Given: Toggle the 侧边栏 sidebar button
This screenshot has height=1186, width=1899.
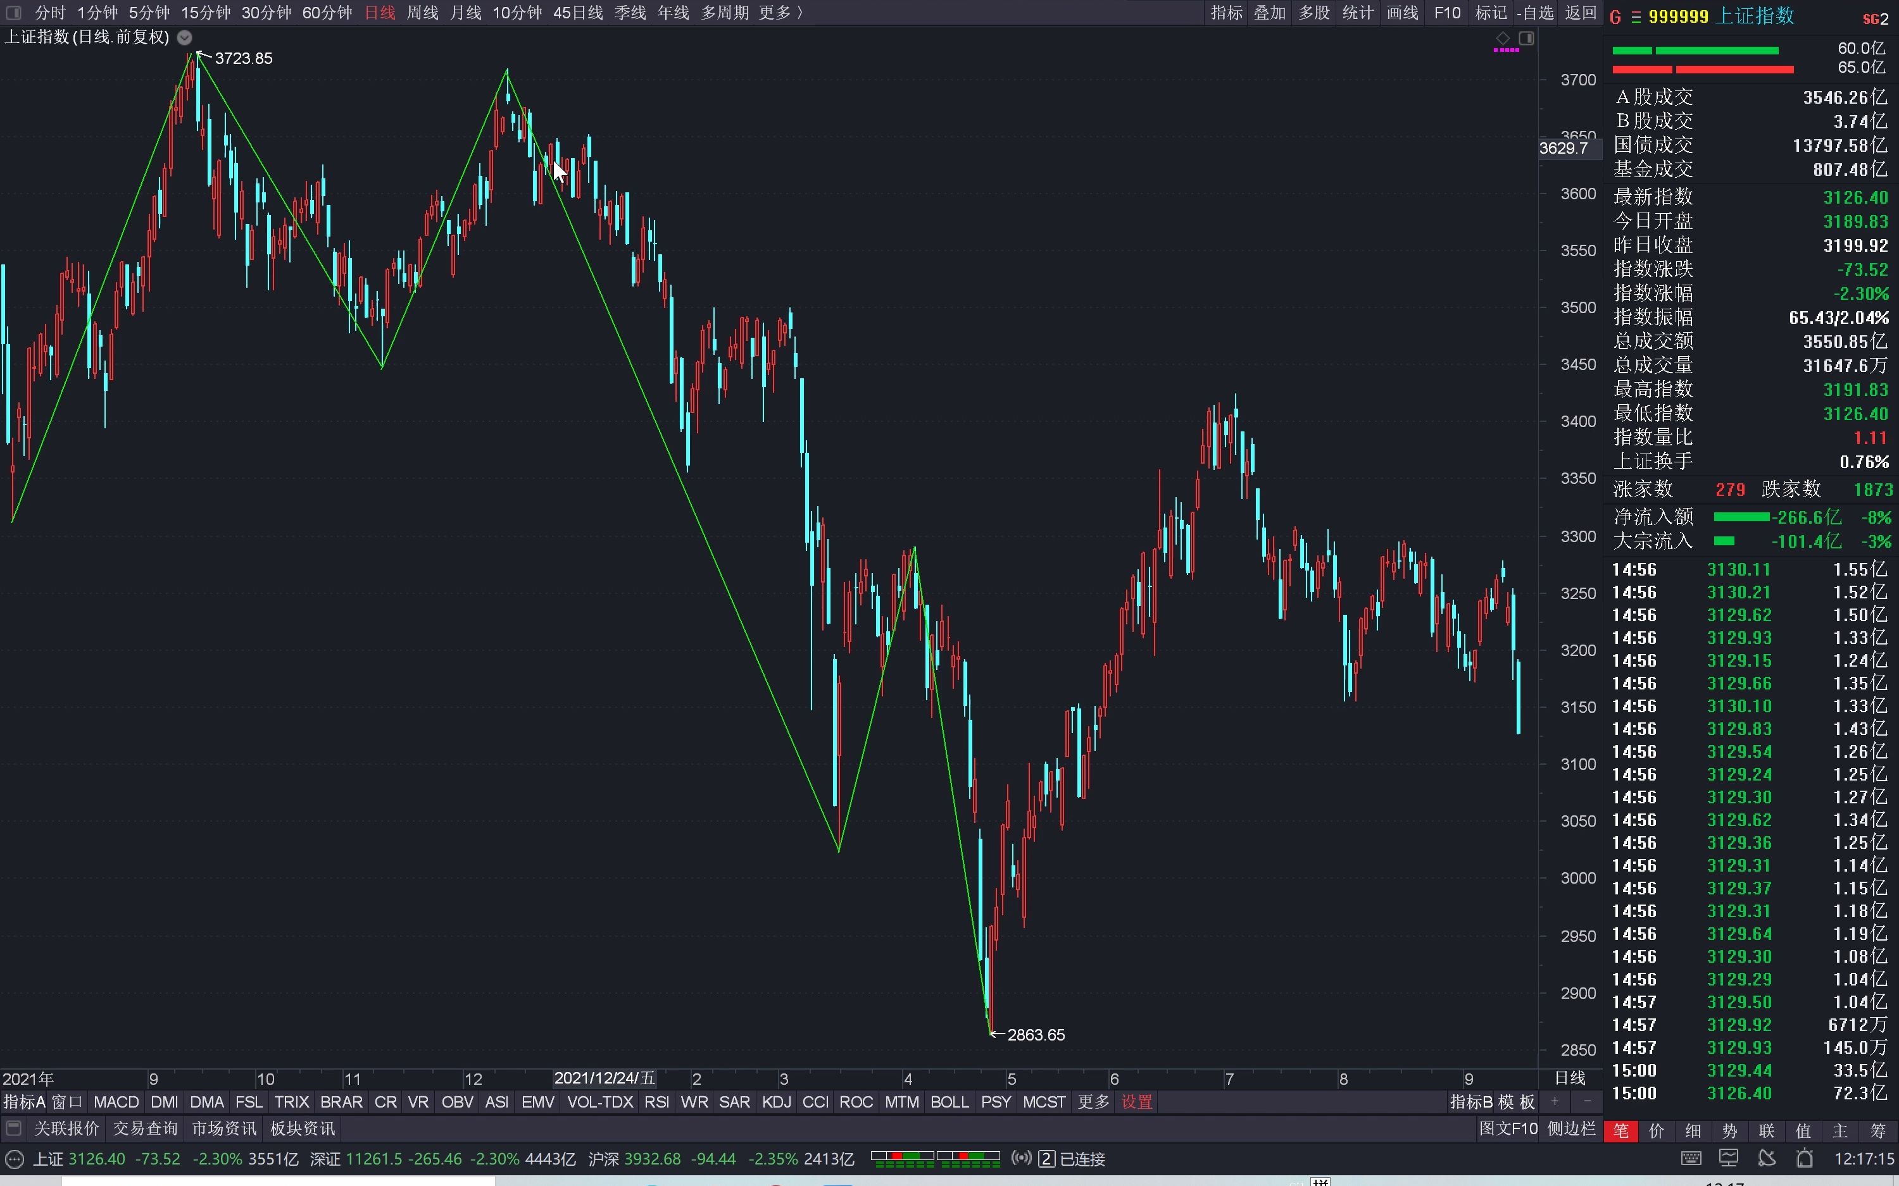Looking at the screenshot, I should [1571, 1128].
